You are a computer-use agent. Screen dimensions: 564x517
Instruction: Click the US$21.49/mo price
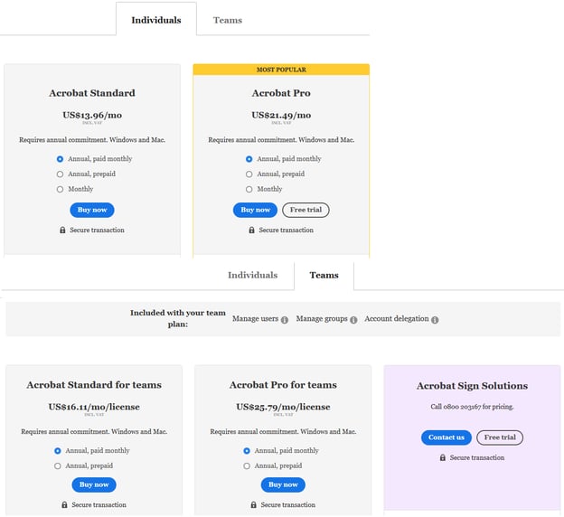281,115
